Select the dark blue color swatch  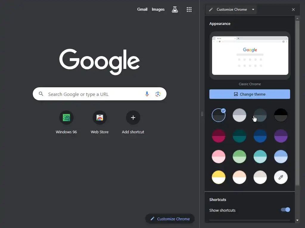tap(260, 136)
